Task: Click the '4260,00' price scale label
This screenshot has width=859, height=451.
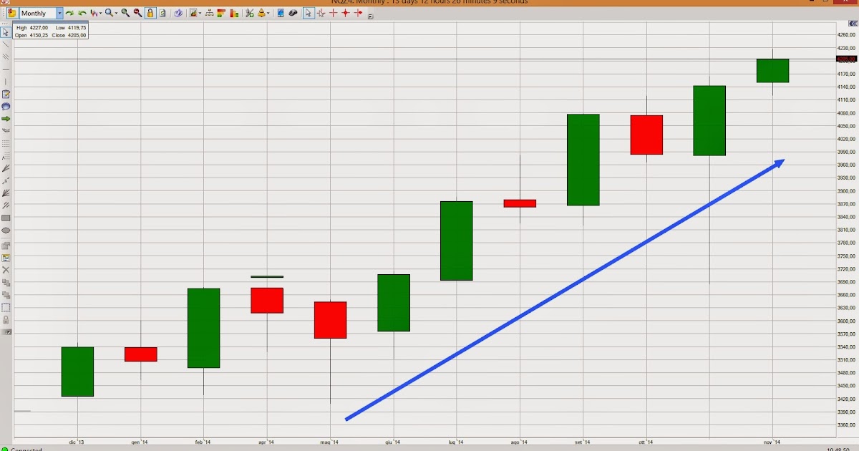Action: click(847, 34)
